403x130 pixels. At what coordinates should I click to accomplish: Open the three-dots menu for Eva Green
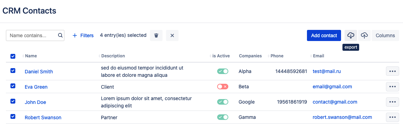pyautogui.click(x=393, y=87)
